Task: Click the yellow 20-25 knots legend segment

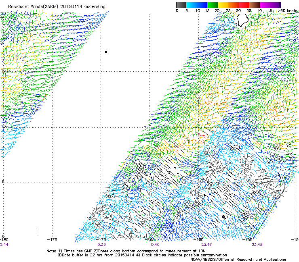Action: point(223,5)
